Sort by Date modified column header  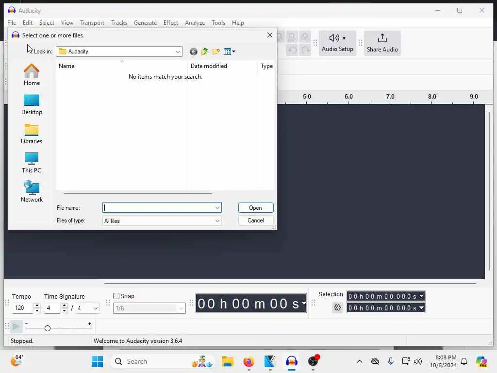click(x=222, y=66)
